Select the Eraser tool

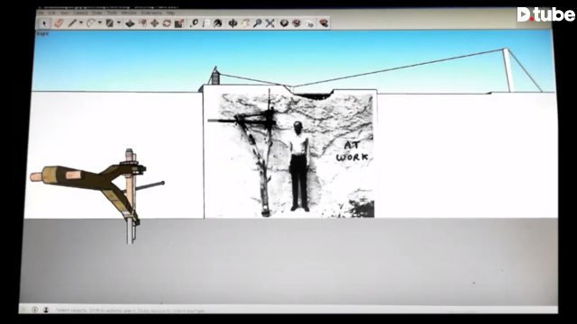coord(59,23)
